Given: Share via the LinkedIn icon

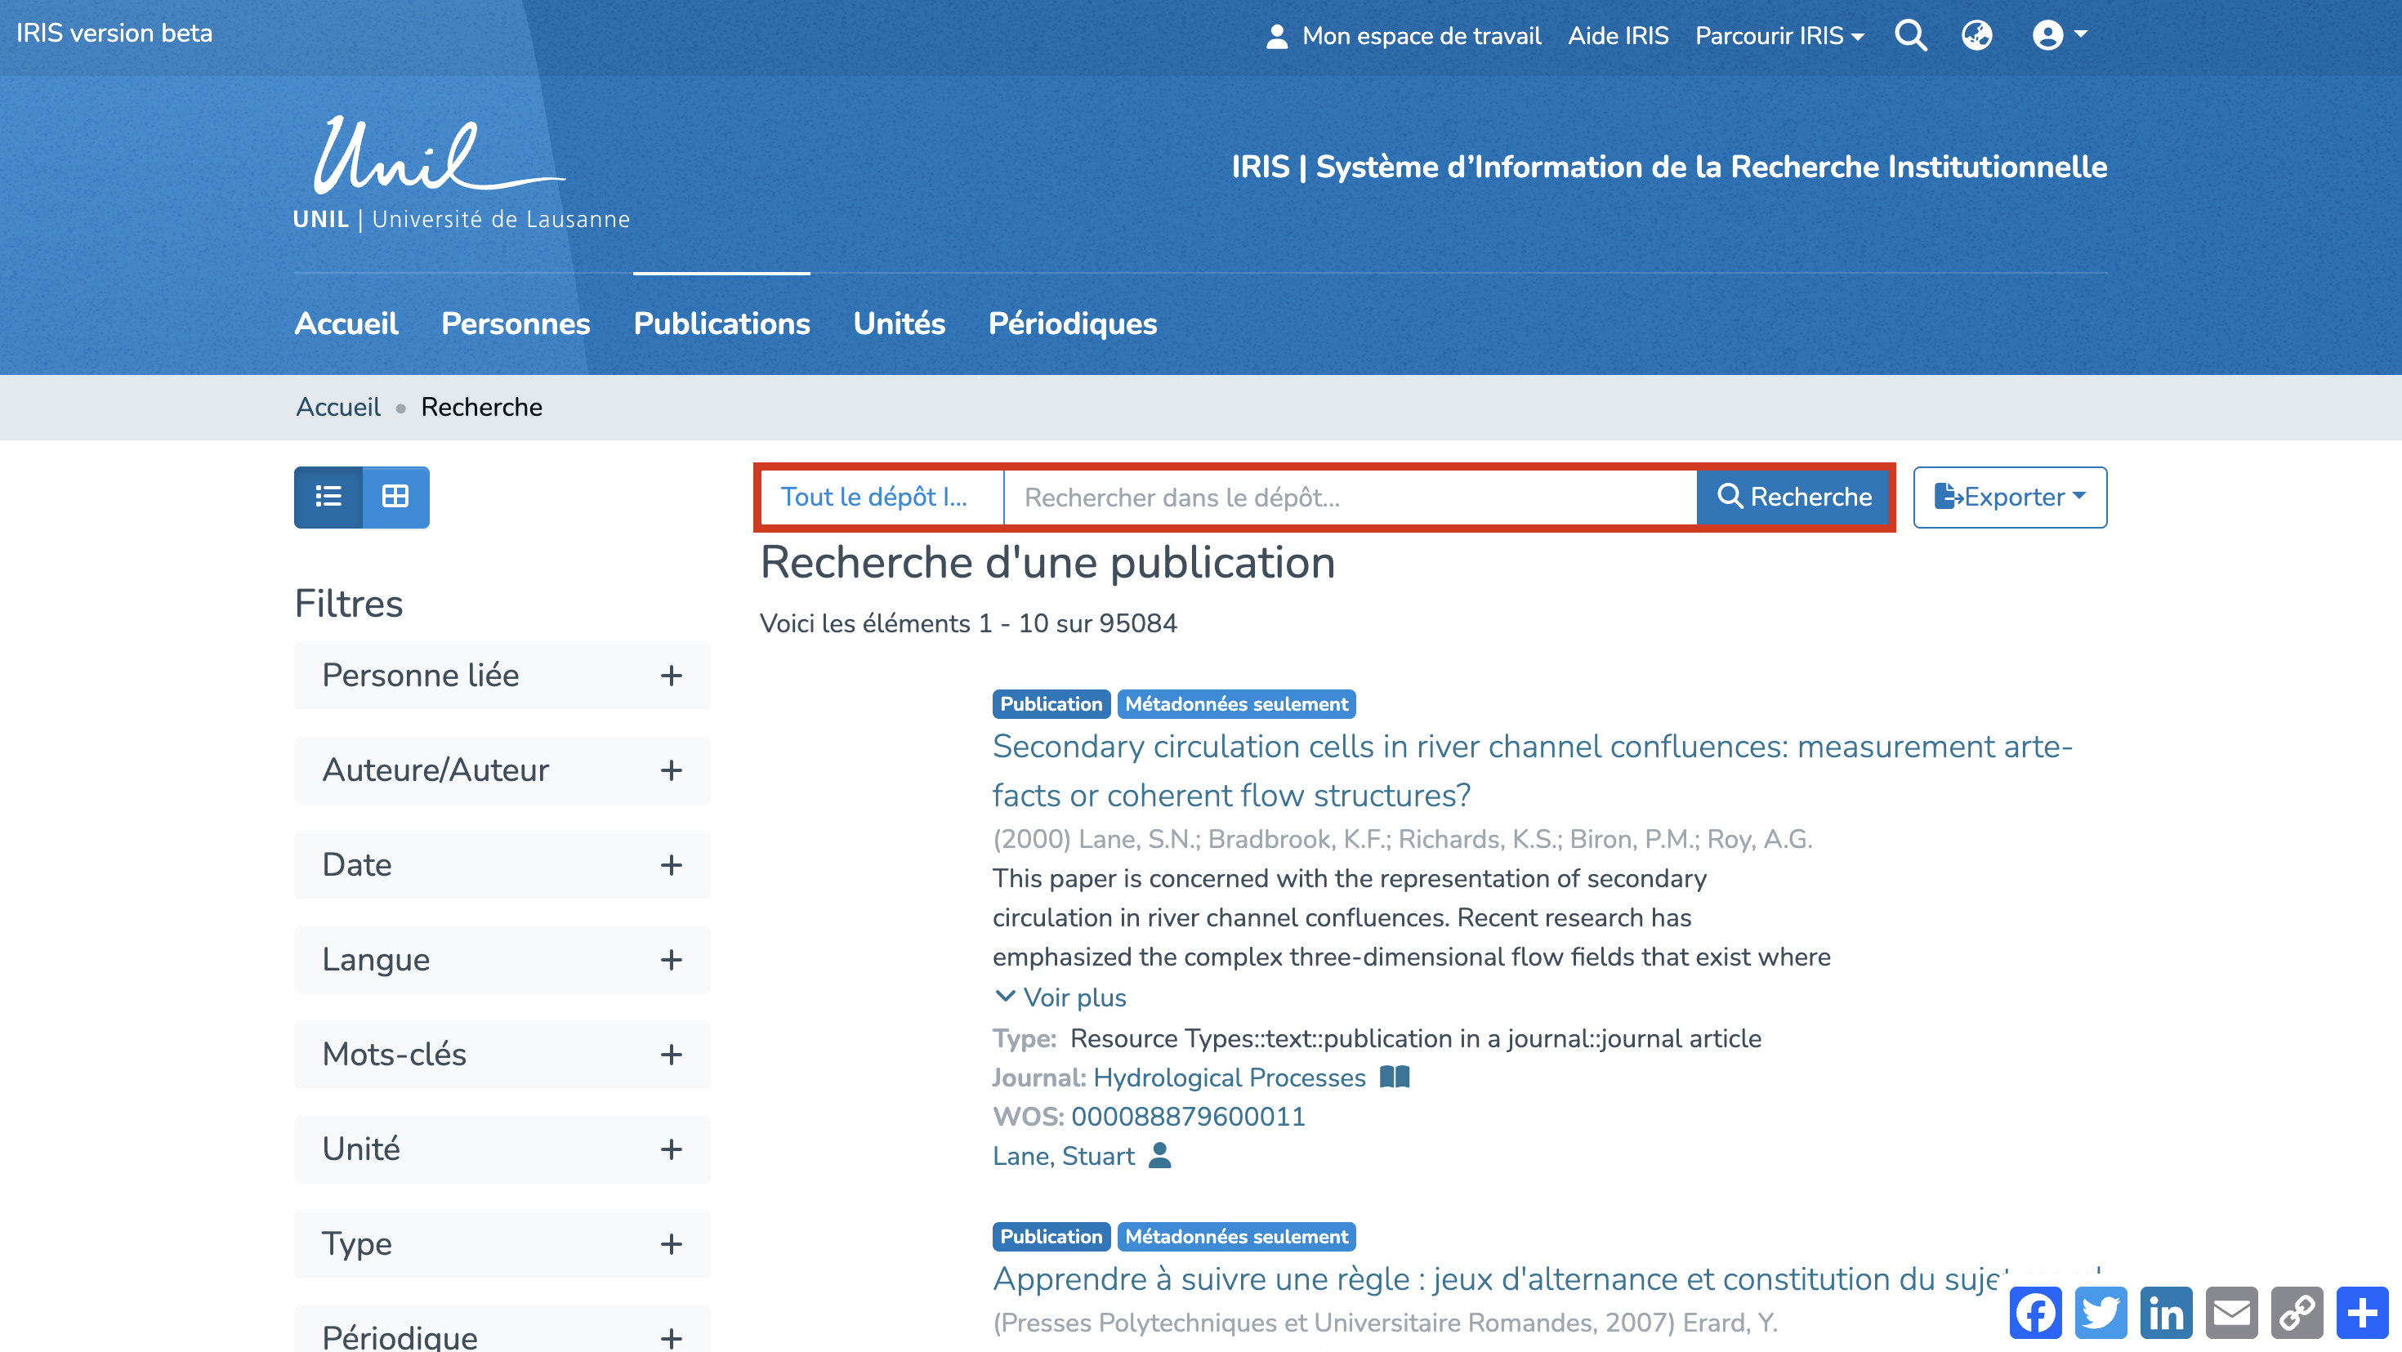Looking at the screenshot, I should tap(2165, 1313).
